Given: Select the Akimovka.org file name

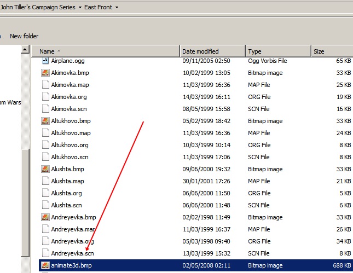Looking at the screenshot, I should coord(69,97).
